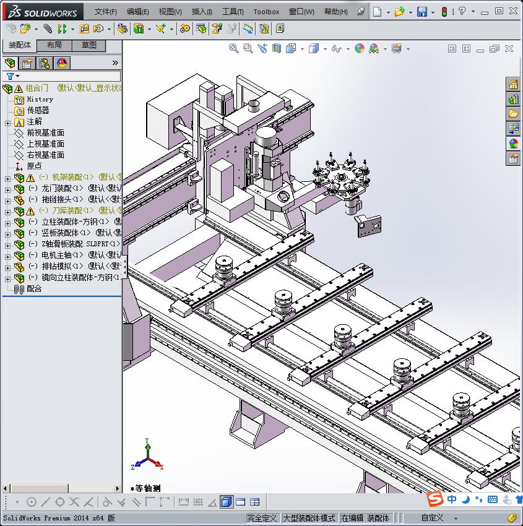Open the DisplayManager color ball tab

coord(62,63)
